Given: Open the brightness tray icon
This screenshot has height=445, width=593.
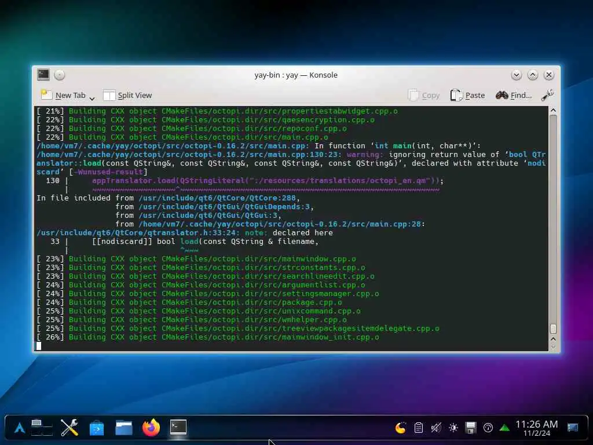Looking at the screenshot, I should coord(453,428).
